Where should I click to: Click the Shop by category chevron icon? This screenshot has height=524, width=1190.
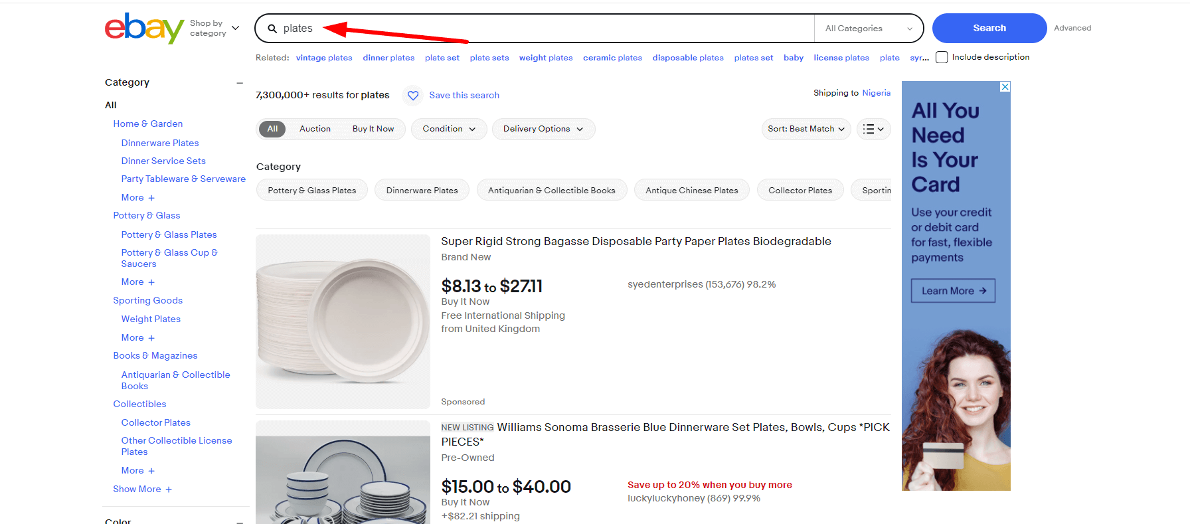click(236, 27)
